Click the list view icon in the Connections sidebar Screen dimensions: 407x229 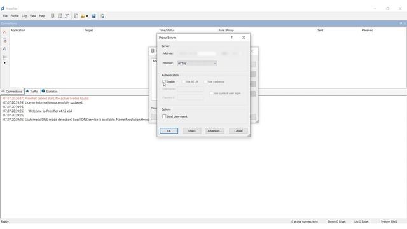coord(4,57)
